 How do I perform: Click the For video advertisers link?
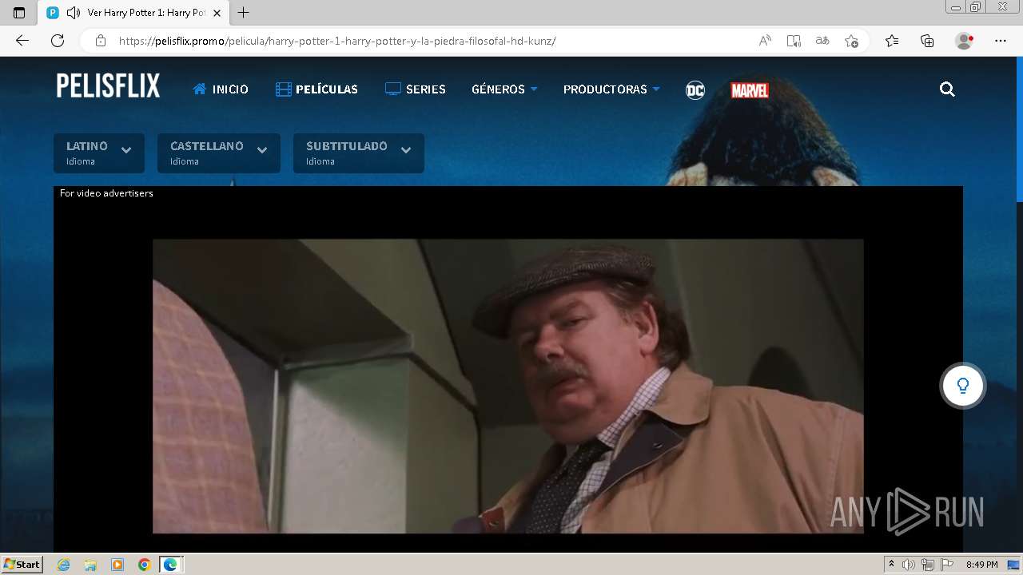pos(106,193)
